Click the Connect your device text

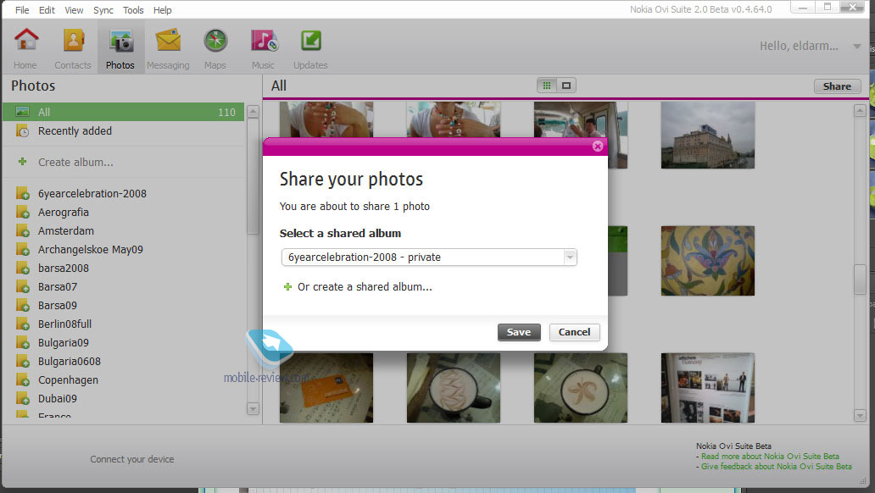coord(132,459)
